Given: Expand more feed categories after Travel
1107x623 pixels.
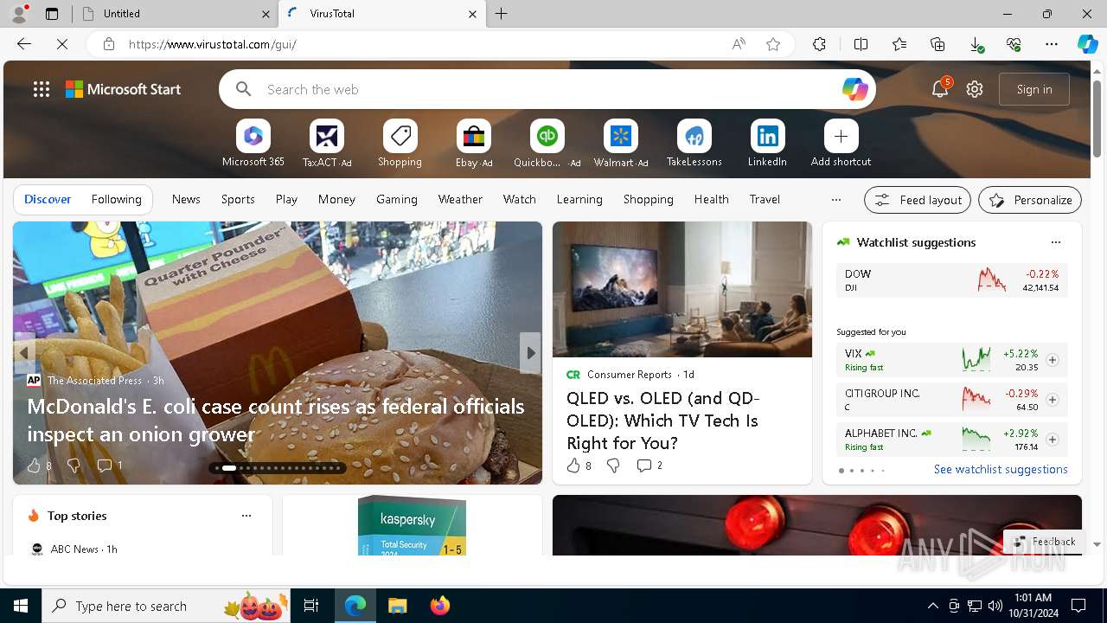Looking at the screenshot, I should (835, 200).
